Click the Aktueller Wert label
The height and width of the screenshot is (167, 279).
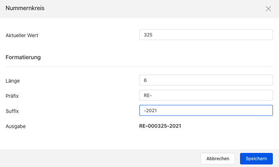click(22, 35)
